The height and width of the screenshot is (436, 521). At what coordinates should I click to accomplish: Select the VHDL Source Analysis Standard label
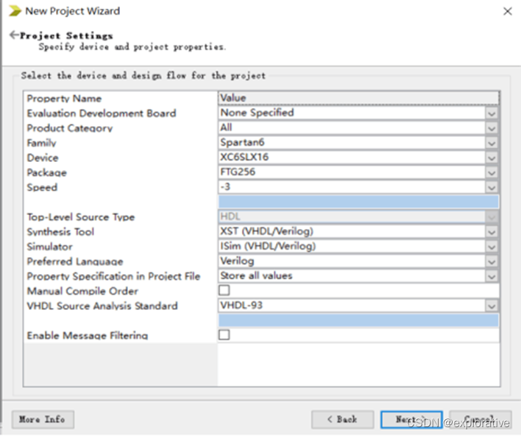tap(102, 306)
